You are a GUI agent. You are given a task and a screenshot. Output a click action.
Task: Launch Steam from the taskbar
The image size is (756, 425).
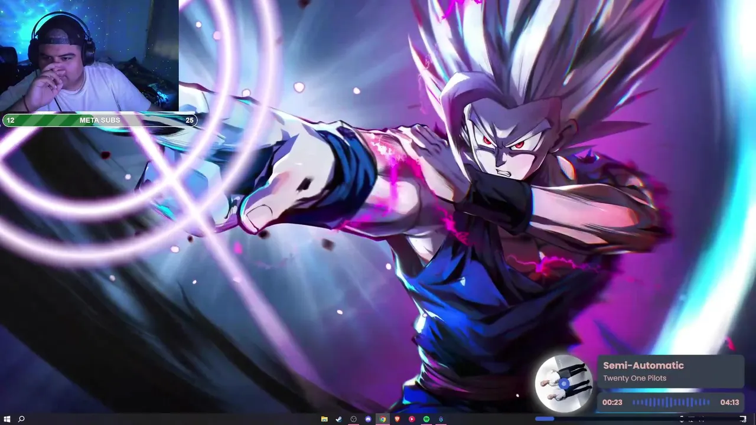click(x=339, y=419)
